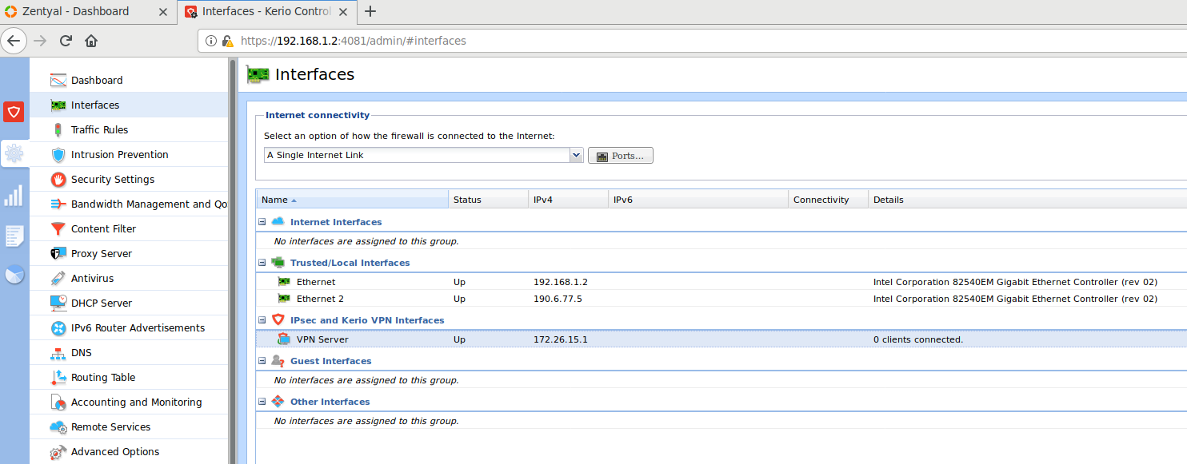1187x464 pixels.
Task: Click the Content Filter funnel icon
Action: click(58, 228)
